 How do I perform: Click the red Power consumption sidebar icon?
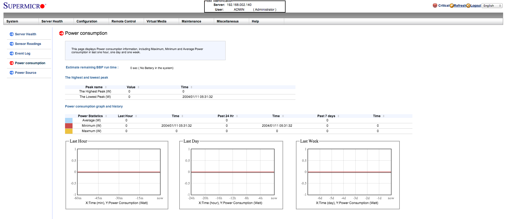[x=12, y=63]
